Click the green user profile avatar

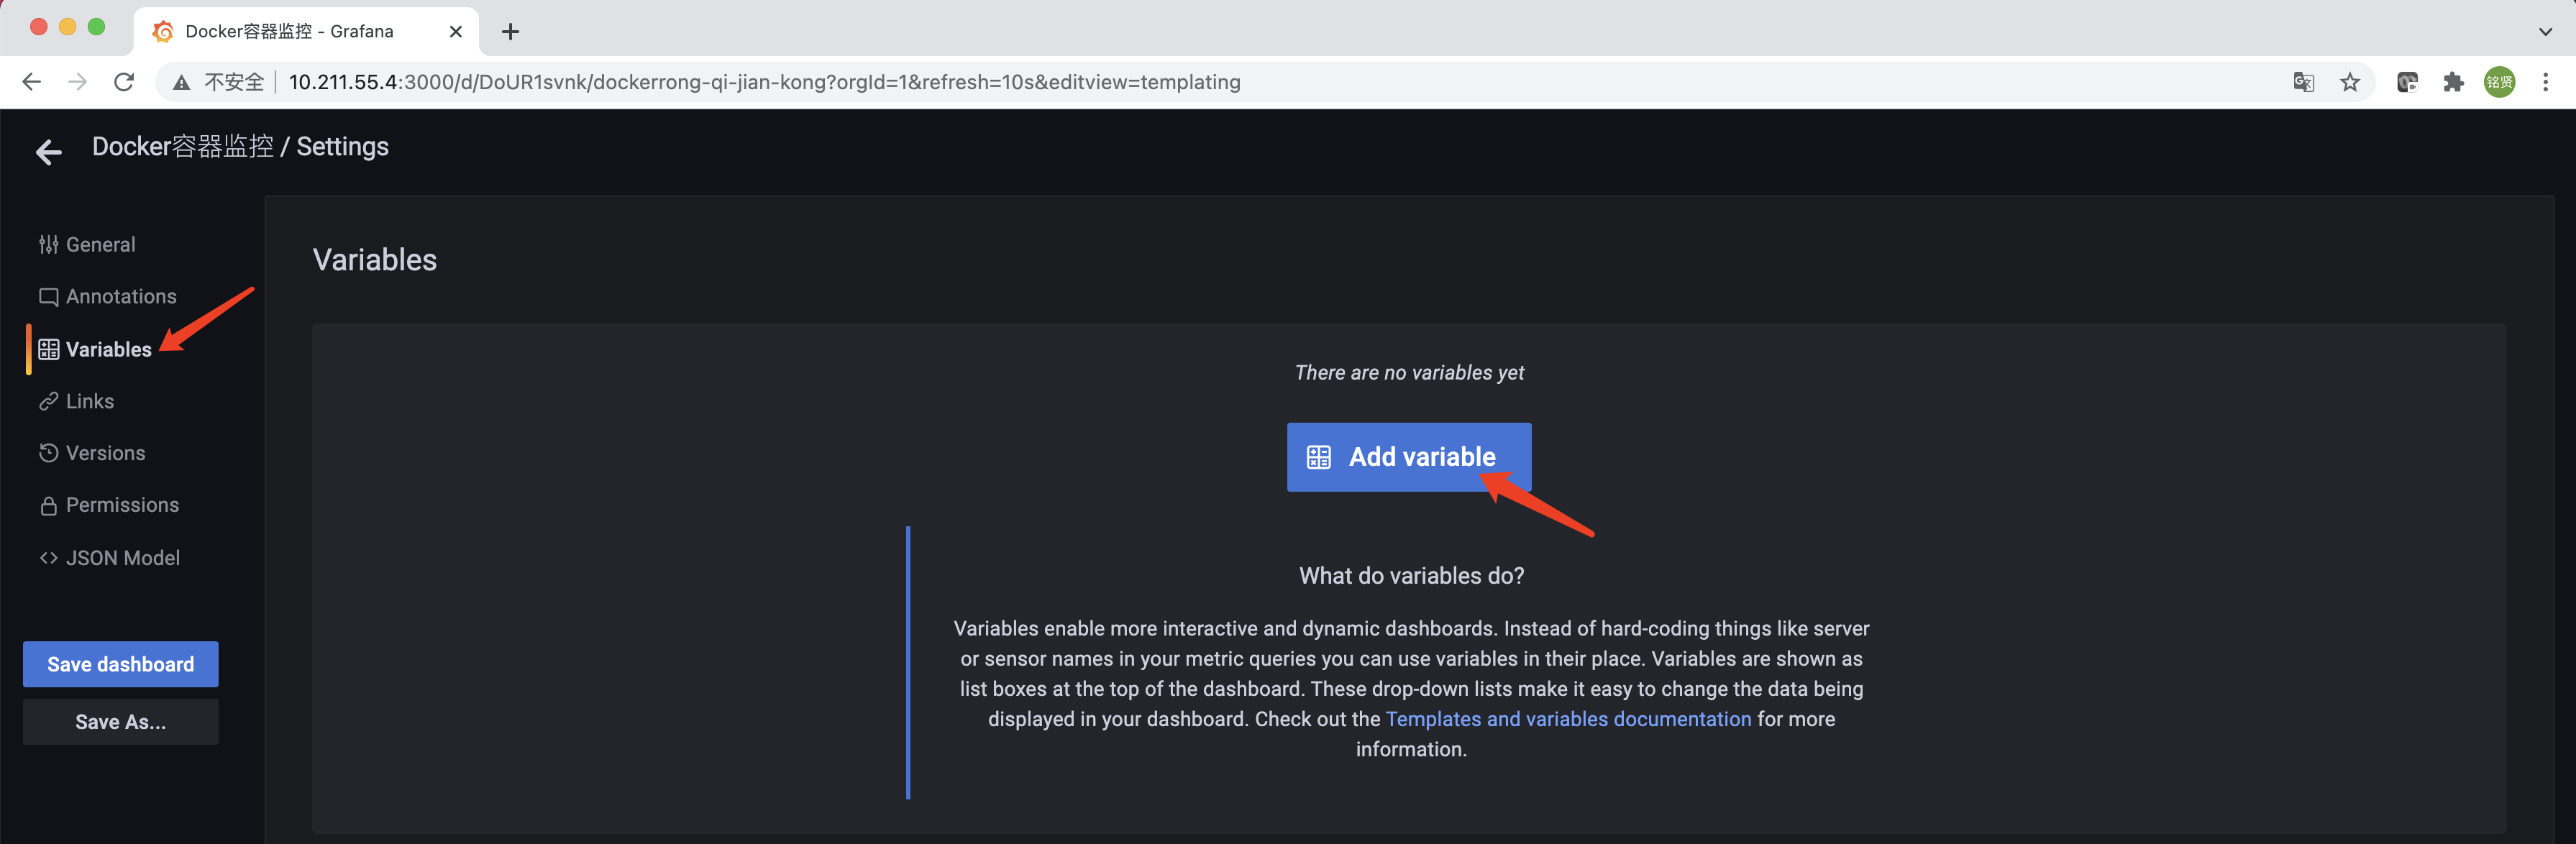tap(2499, 82)
